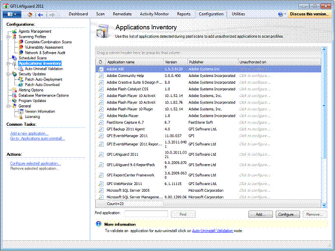Image resolution: width=335 pixels, height=251 pixels.
Task: Click the Program Updates icon
Action: pyautogui.click(x=14, y=101)
